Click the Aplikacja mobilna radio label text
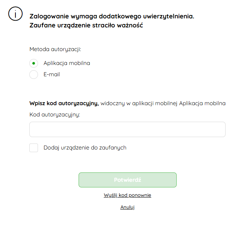The image size is (241, 228). (67, 63)
